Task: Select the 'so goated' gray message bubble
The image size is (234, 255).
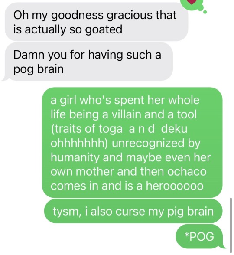Action: point(97,22)
